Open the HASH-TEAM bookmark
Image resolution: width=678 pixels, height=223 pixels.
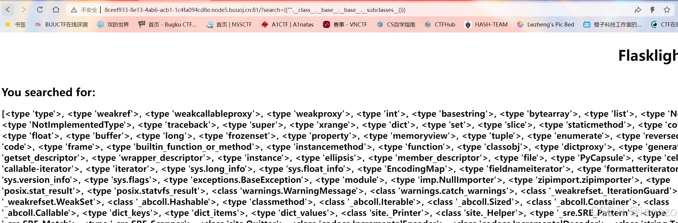pos(486,24)
